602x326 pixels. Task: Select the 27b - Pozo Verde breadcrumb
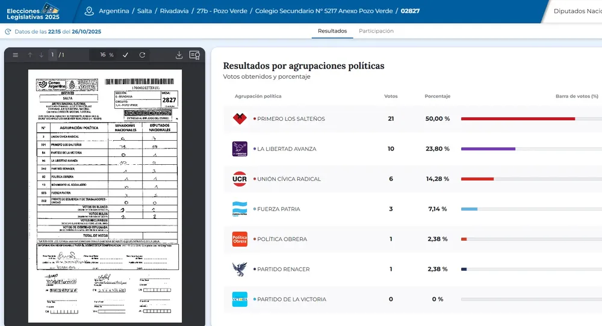(222, 11)
